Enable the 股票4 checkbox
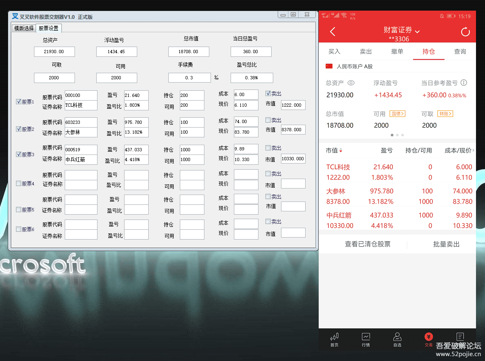The width and height of the screenshot is (485, 361). click(x=18, y=184)
